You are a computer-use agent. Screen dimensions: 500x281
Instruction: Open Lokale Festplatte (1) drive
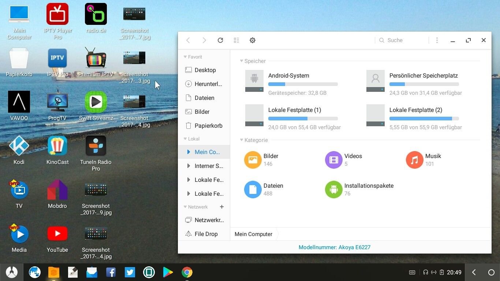293,118
